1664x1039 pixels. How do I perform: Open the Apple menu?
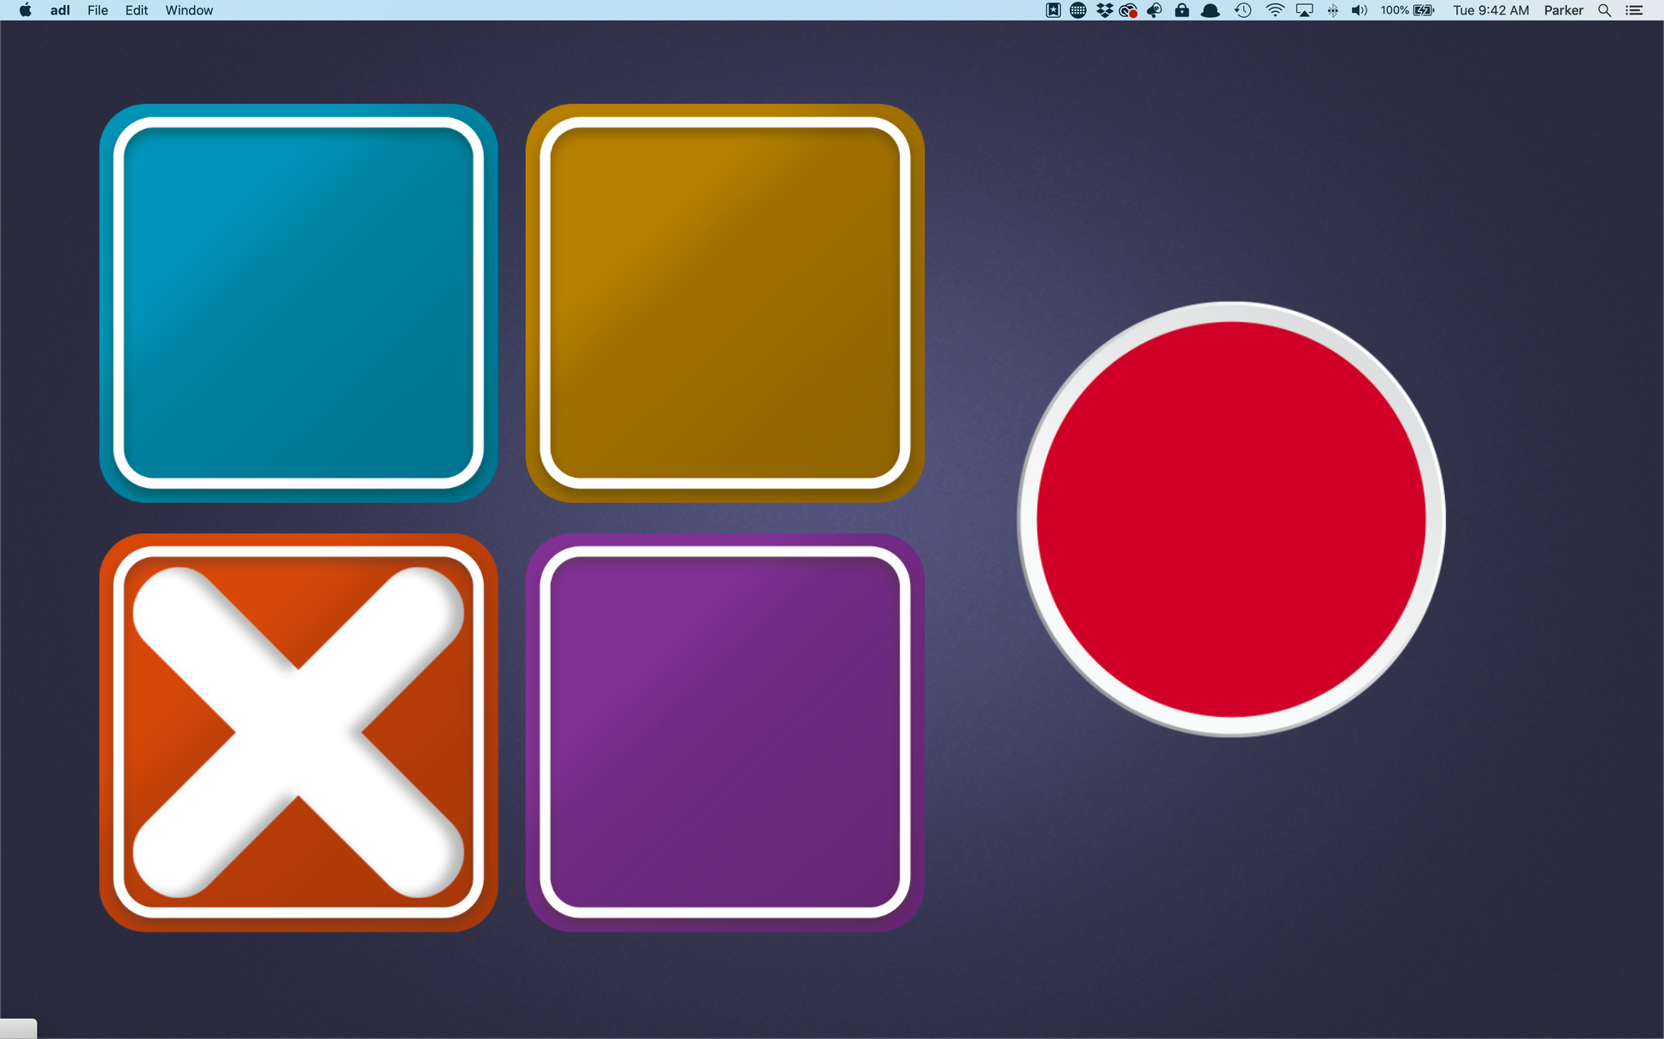click(x=25, y=10)
